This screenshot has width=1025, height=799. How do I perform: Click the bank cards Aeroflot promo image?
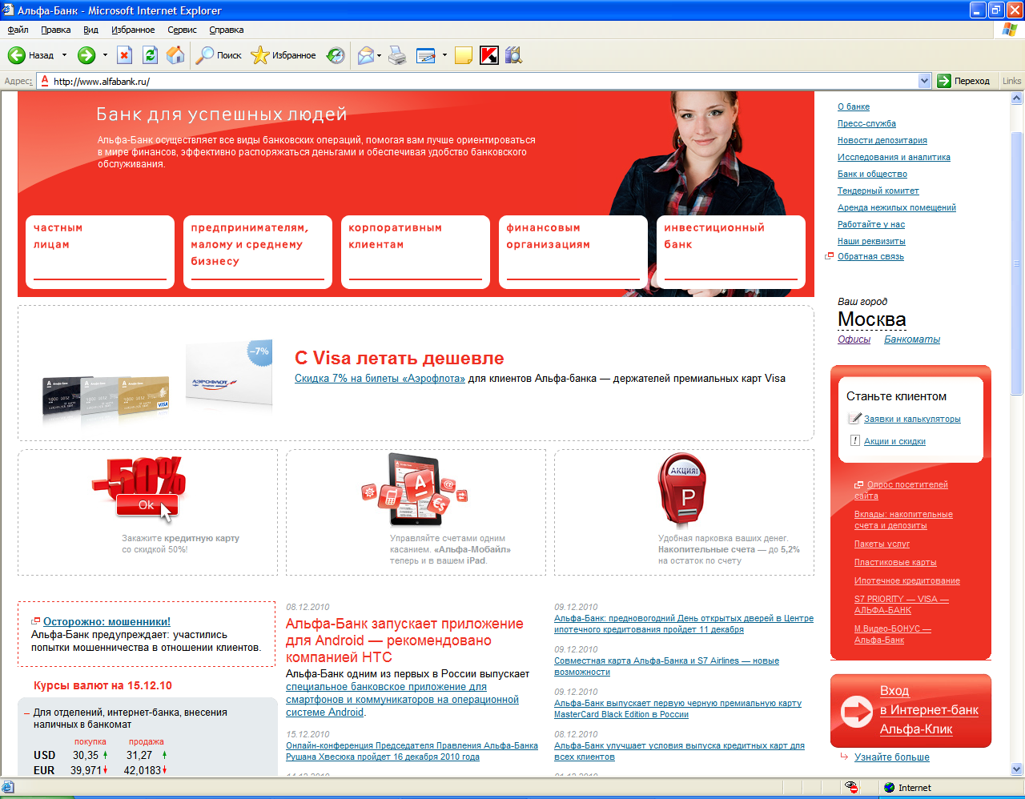click(x=158, y=382)
